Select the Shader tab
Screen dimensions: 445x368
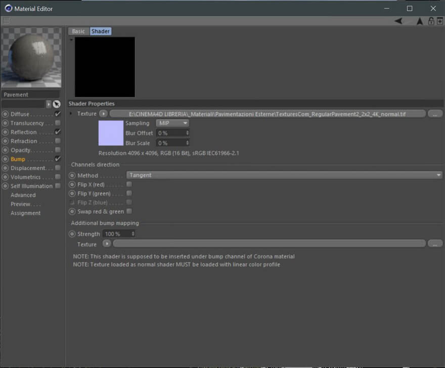pyautogui.click(x=101, y=31)
